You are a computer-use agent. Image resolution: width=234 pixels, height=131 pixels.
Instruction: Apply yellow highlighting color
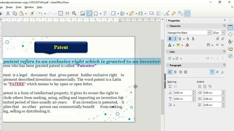click(178, 45)
